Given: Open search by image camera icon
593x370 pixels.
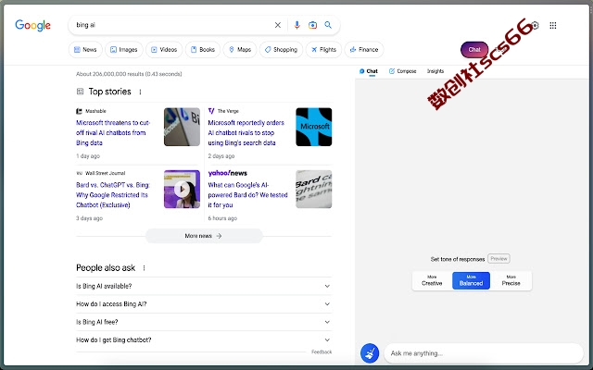Looking at the screenshot, I should (x=312, y=25).
